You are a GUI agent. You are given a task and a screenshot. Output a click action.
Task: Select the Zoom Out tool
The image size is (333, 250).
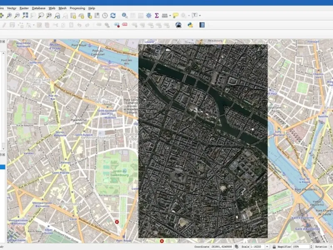tap(17, 15)
